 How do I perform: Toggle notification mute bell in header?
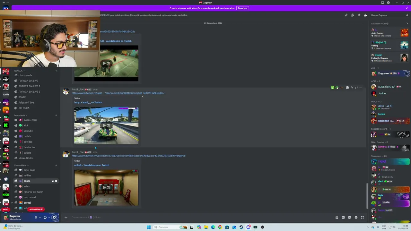click(352, 15)
